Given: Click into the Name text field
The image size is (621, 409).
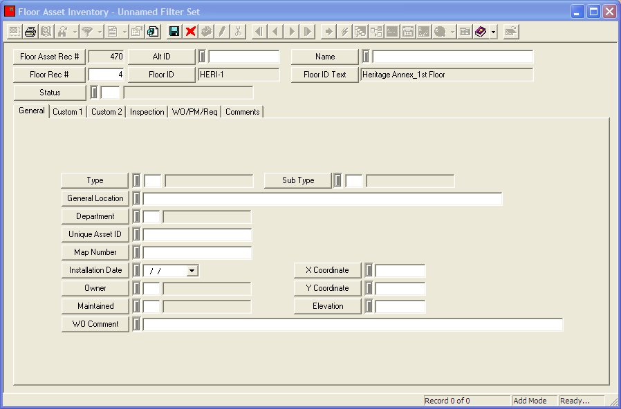Looking at the screenshot, I should pos(453,57).
